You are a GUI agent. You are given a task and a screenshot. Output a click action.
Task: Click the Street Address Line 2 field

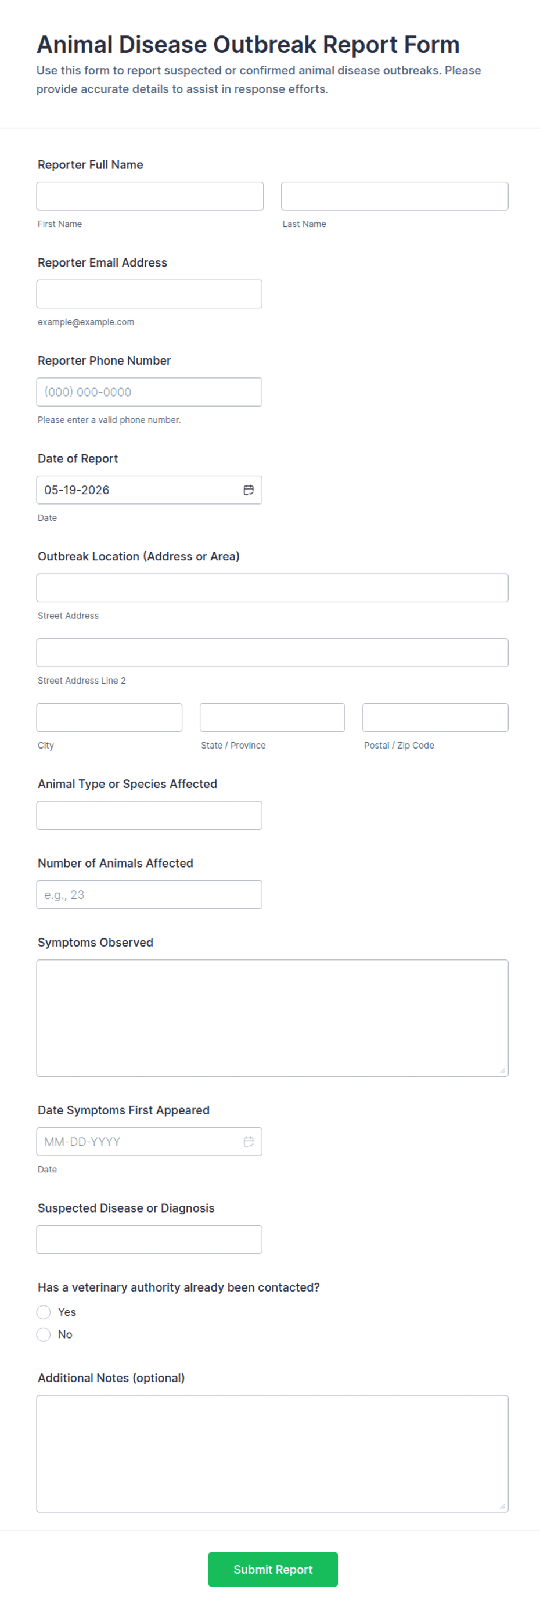pyautogui.click(x=272, y=653)
